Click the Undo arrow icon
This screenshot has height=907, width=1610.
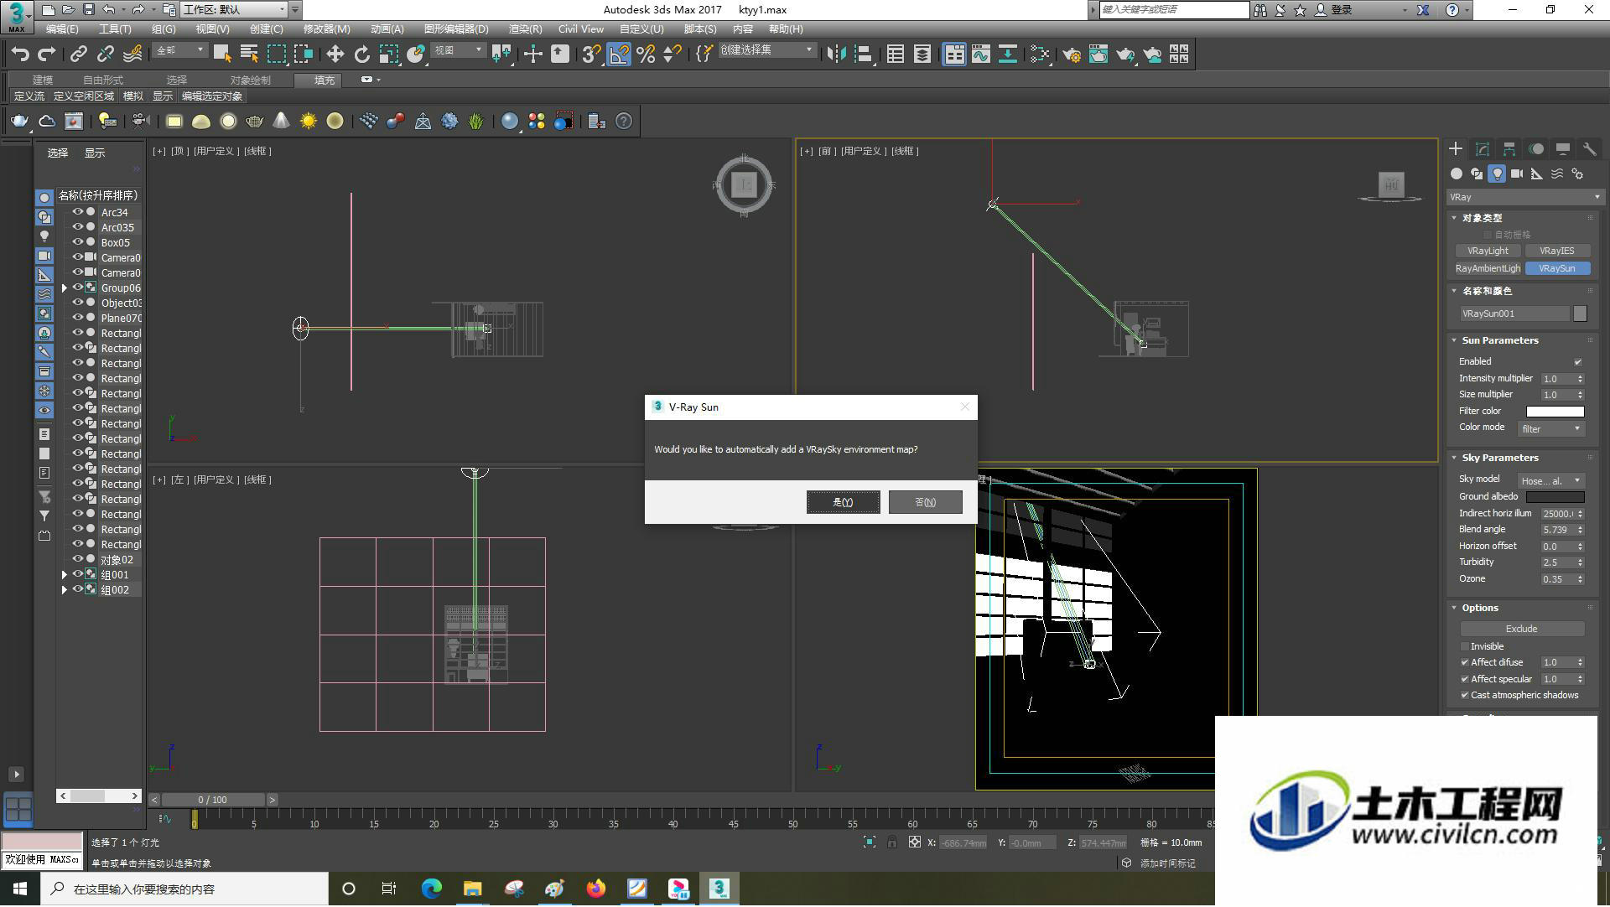pyautogui.click(x=20, y=54)
